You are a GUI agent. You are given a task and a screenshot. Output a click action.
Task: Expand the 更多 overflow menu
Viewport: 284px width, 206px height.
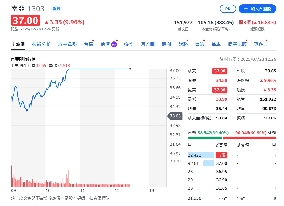point(260,44)
